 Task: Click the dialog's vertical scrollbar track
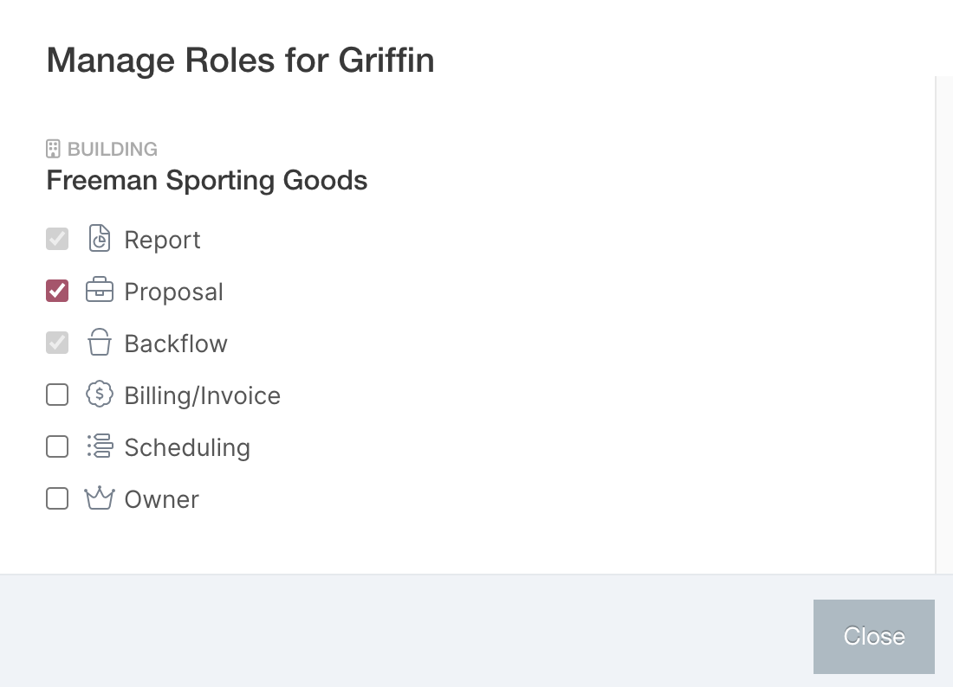coord(943,324)
